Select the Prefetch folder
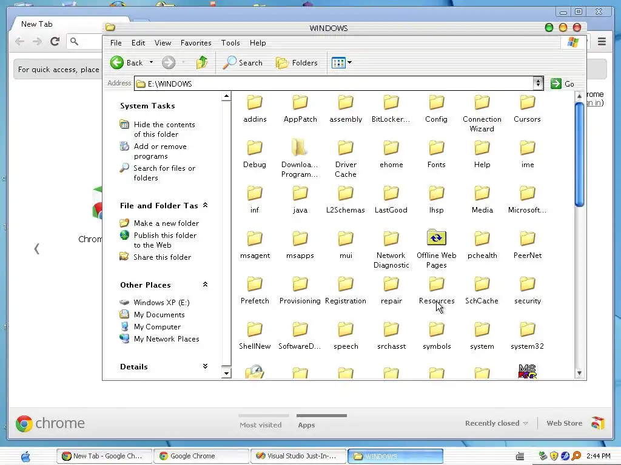621x465 pixels. point(255,291)
